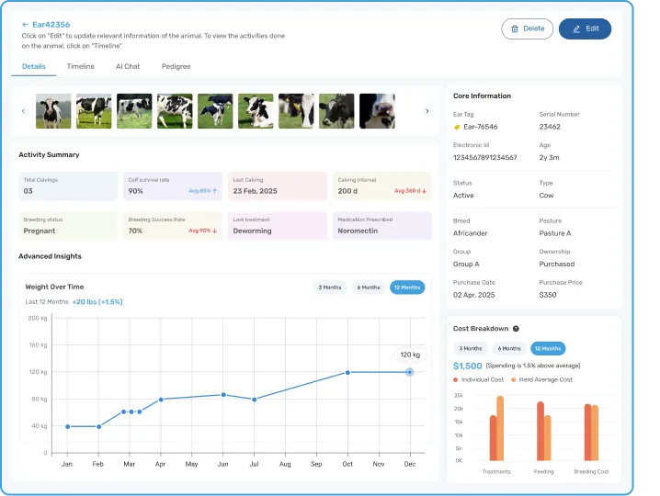Click the Calving Interval down arrow
This screenshot has width=660, height=496.
pyautogui.click(x=425, y=190)
